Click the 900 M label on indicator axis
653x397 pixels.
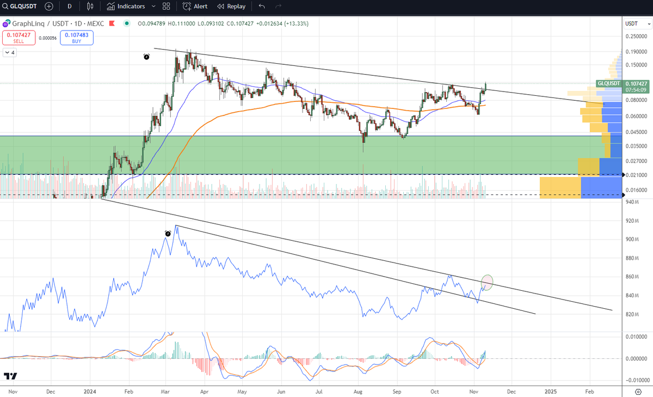coord(631,240)
